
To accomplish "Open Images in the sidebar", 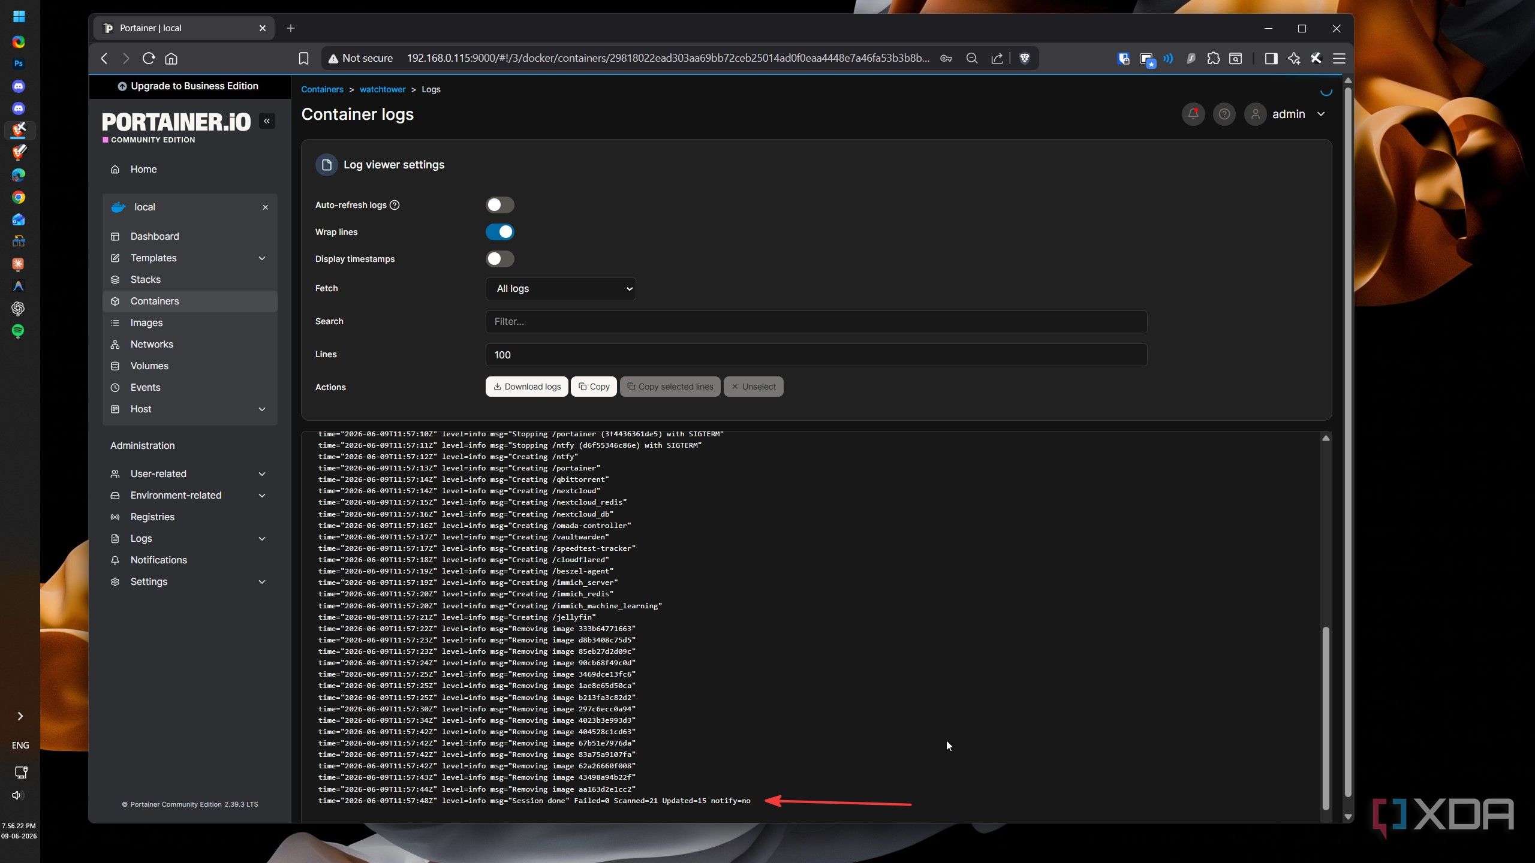I will [189, 323].
